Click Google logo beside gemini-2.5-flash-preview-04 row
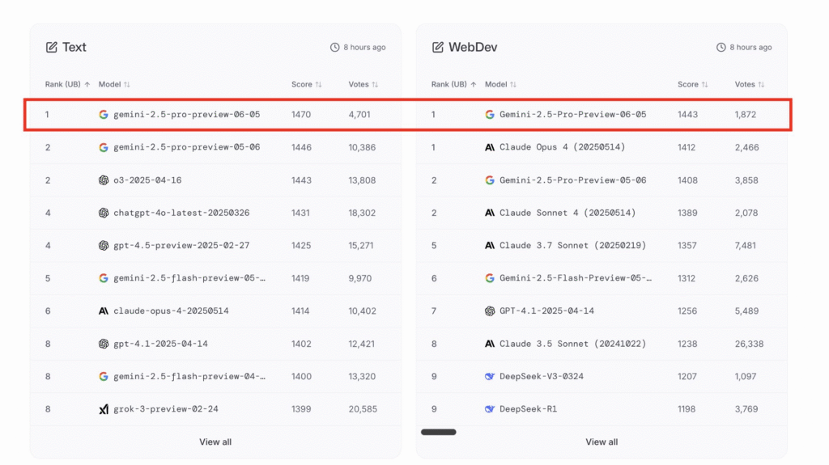The height and width of the screenshot is (465, 829). (x=104, y=376)
